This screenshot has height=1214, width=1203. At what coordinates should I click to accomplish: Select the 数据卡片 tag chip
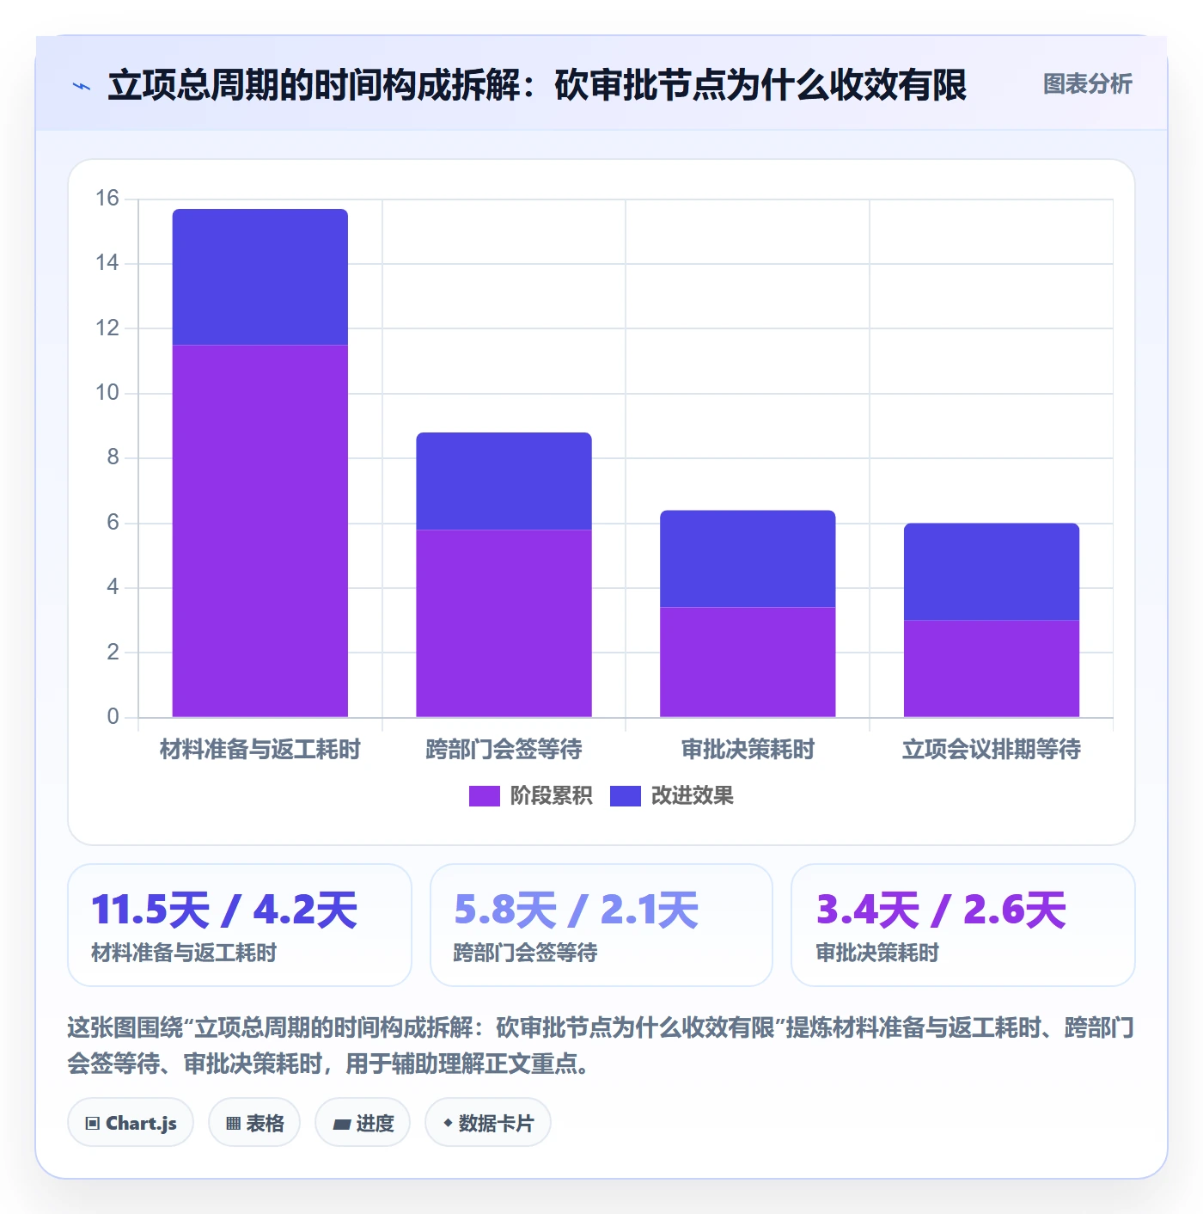click(488, 1123)
